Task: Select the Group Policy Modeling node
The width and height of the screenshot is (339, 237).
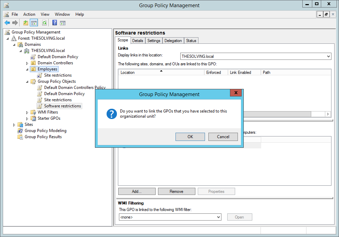Action: click(x=45, y=131)
